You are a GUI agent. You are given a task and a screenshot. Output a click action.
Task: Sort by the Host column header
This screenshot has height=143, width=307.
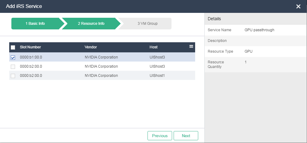[154, 47]
